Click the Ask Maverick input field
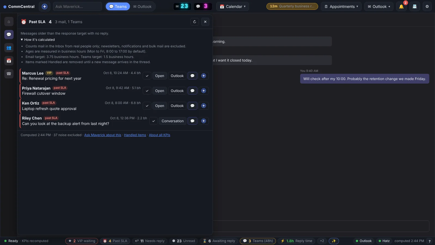Image resolution: width=435 pixels, height=245 pixels. [77, 7]
